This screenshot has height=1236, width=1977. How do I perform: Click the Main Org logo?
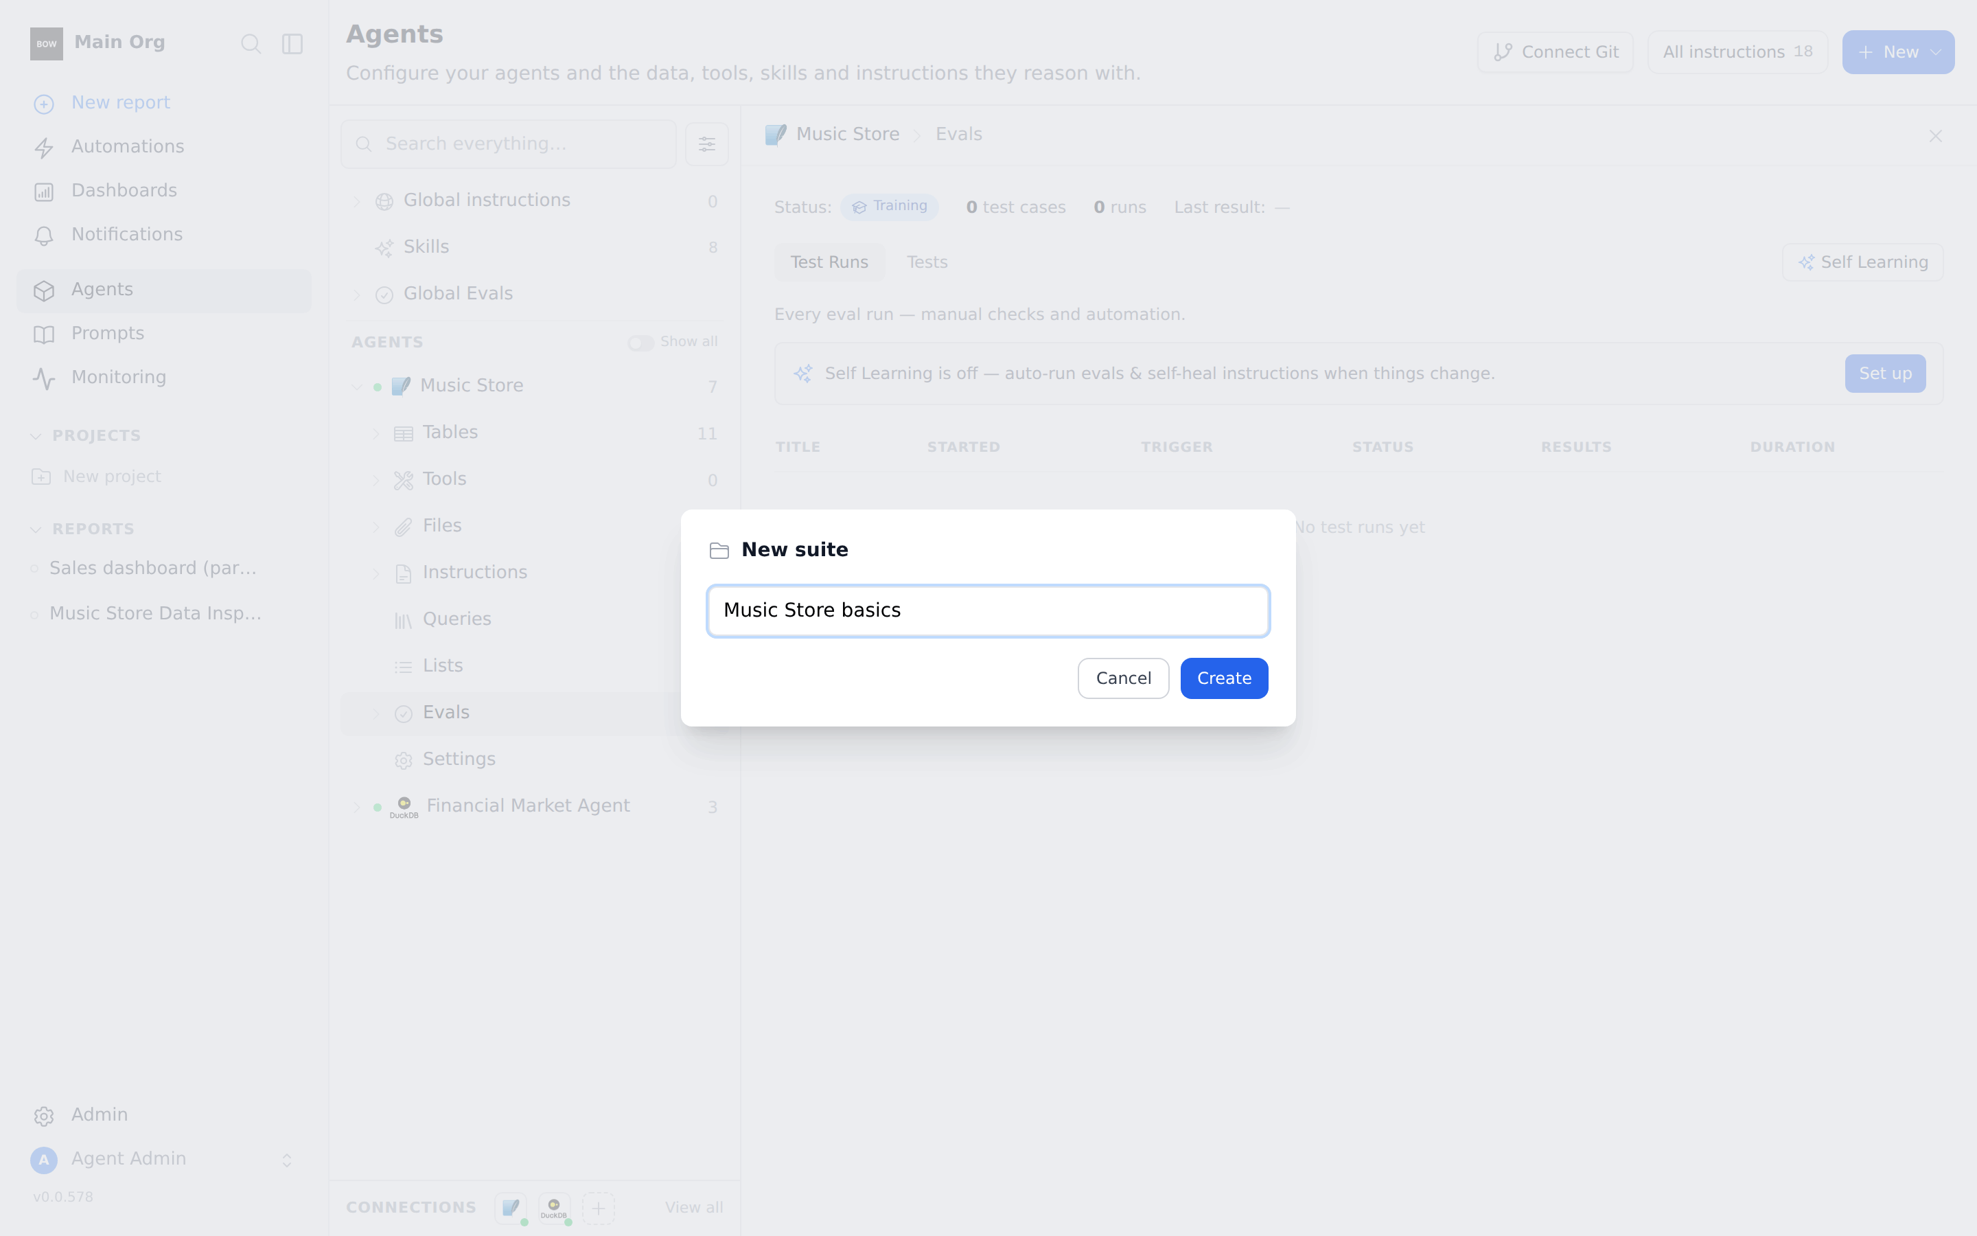click(x=47, y=43)
